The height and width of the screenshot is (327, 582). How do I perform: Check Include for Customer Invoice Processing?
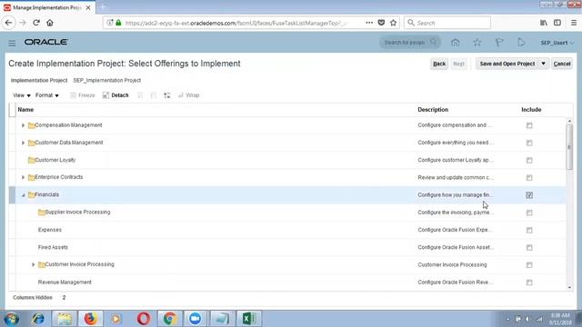click(x=529, y=264)
